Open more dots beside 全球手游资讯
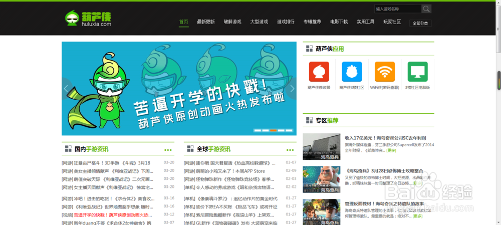 (x=290, y=150)
